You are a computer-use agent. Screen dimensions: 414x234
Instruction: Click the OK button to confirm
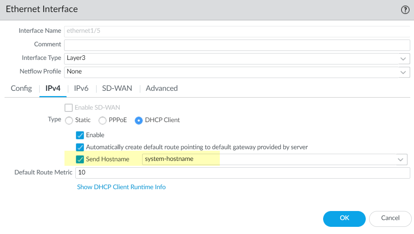[x=344, y=219]
